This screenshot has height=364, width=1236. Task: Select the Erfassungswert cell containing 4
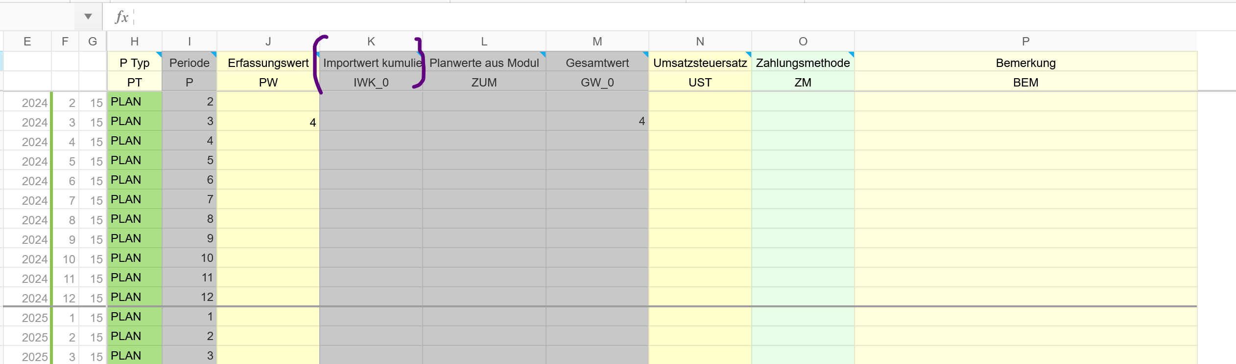(x=268, y=122)
